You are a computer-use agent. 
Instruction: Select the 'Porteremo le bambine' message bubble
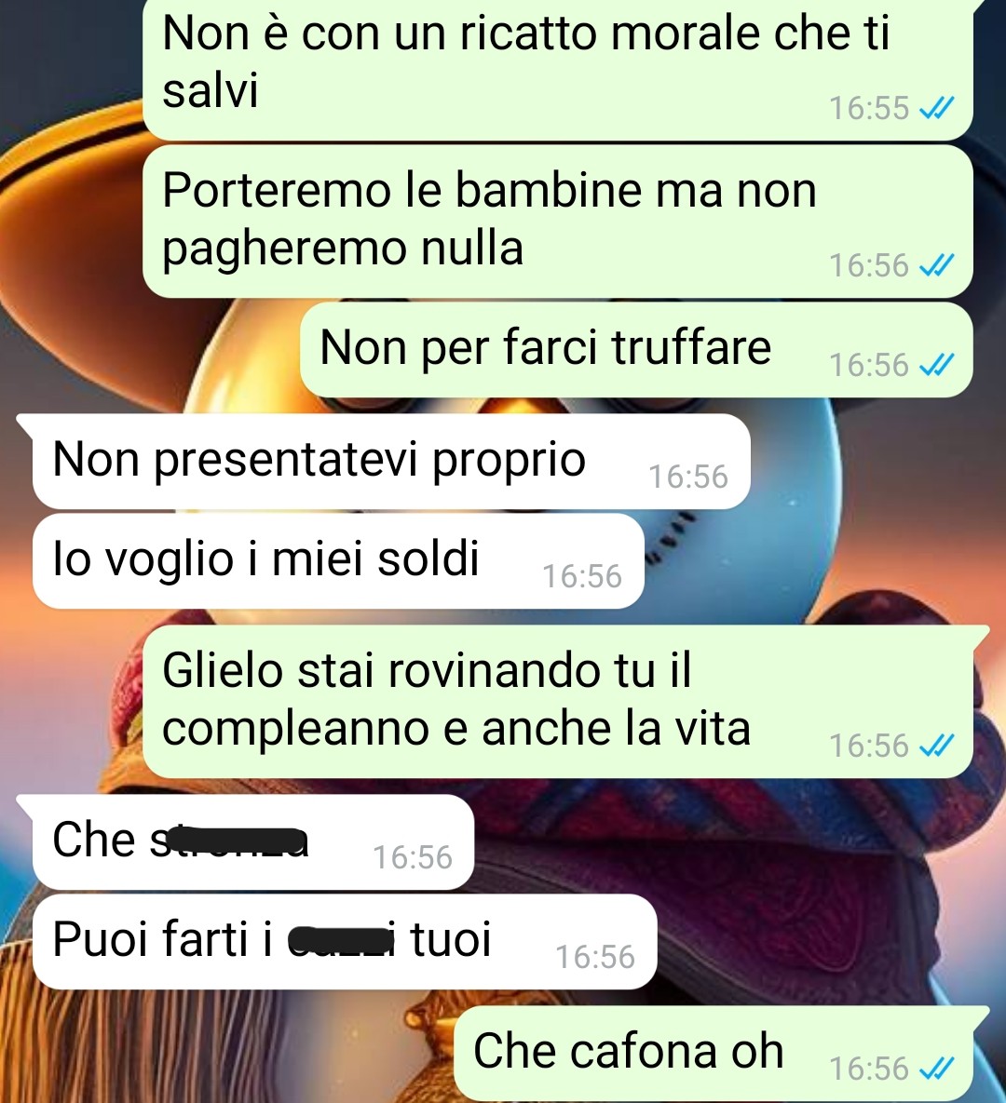(x=558, y=221)
